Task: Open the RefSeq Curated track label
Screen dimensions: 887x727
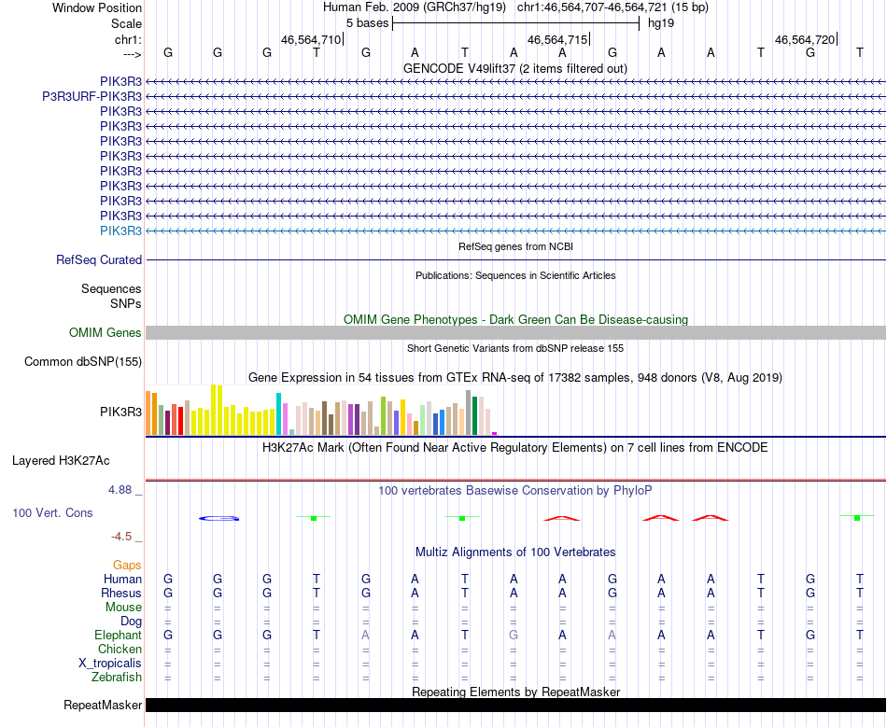Action: [x=99, y=260]
